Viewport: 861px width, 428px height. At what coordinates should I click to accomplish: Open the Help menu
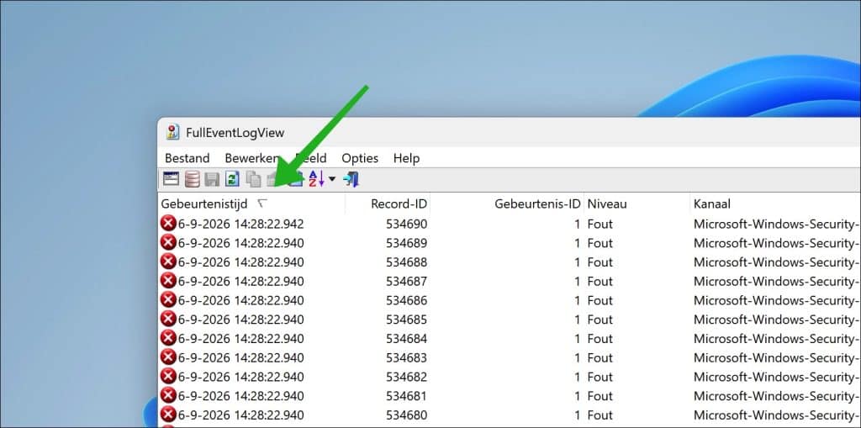(406, 158)
